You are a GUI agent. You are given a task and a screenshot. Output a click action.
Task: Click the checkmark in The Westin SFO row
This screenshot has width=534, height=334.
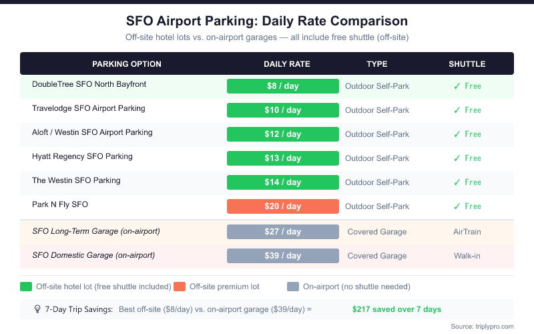[457, 182]
